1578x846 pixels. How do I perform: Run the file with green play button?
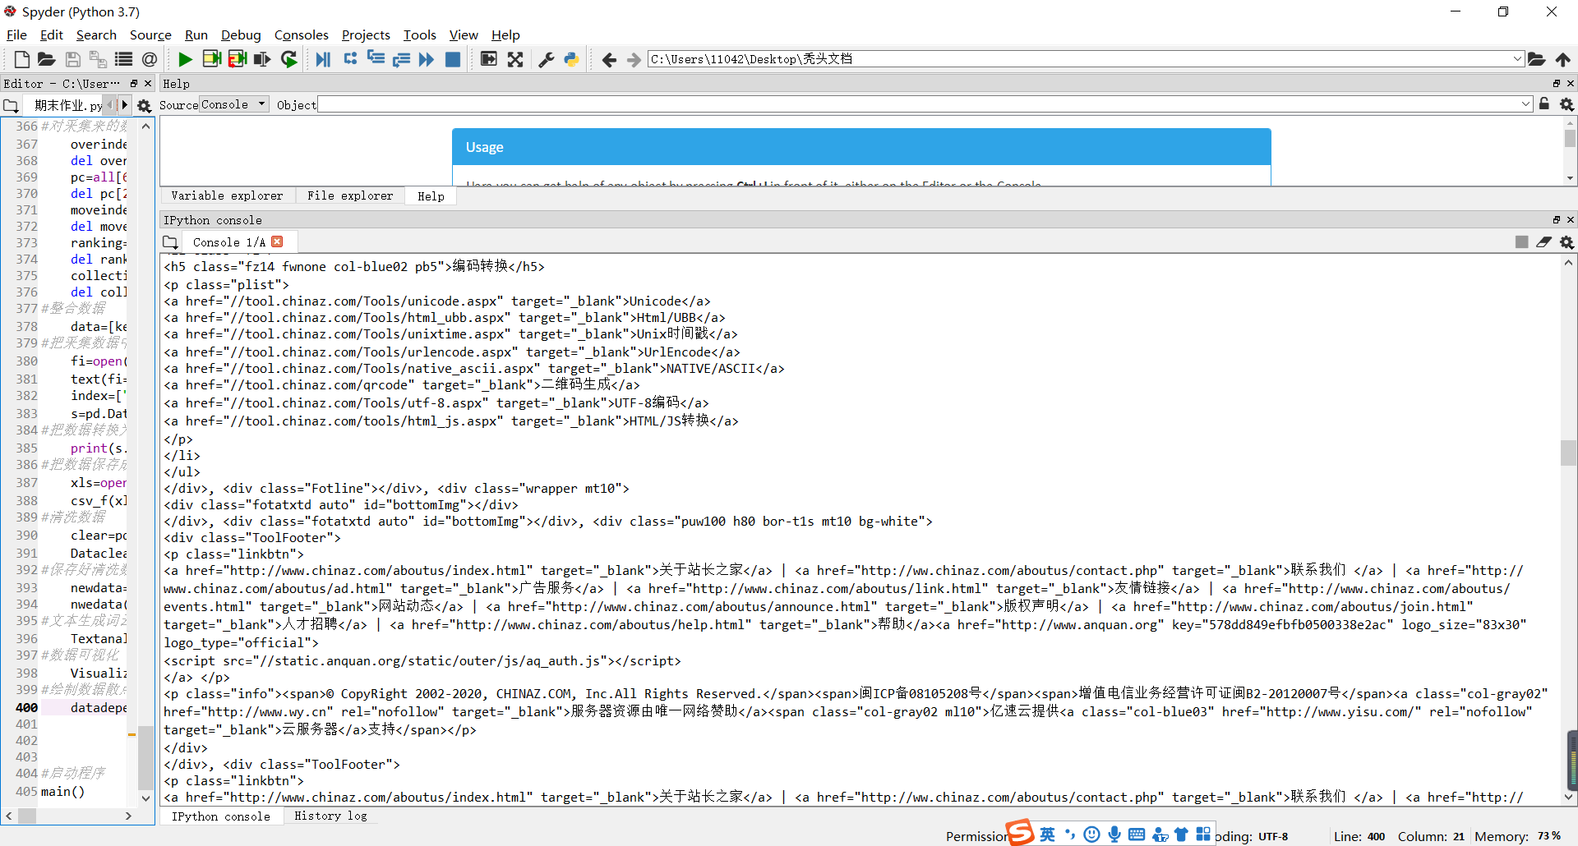point(185,59)
